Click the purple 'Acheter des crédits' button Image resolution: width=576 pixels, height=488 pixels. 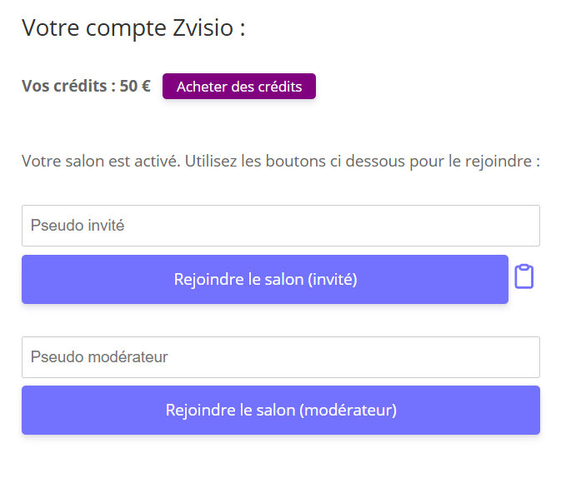click(x=239, y=87)
